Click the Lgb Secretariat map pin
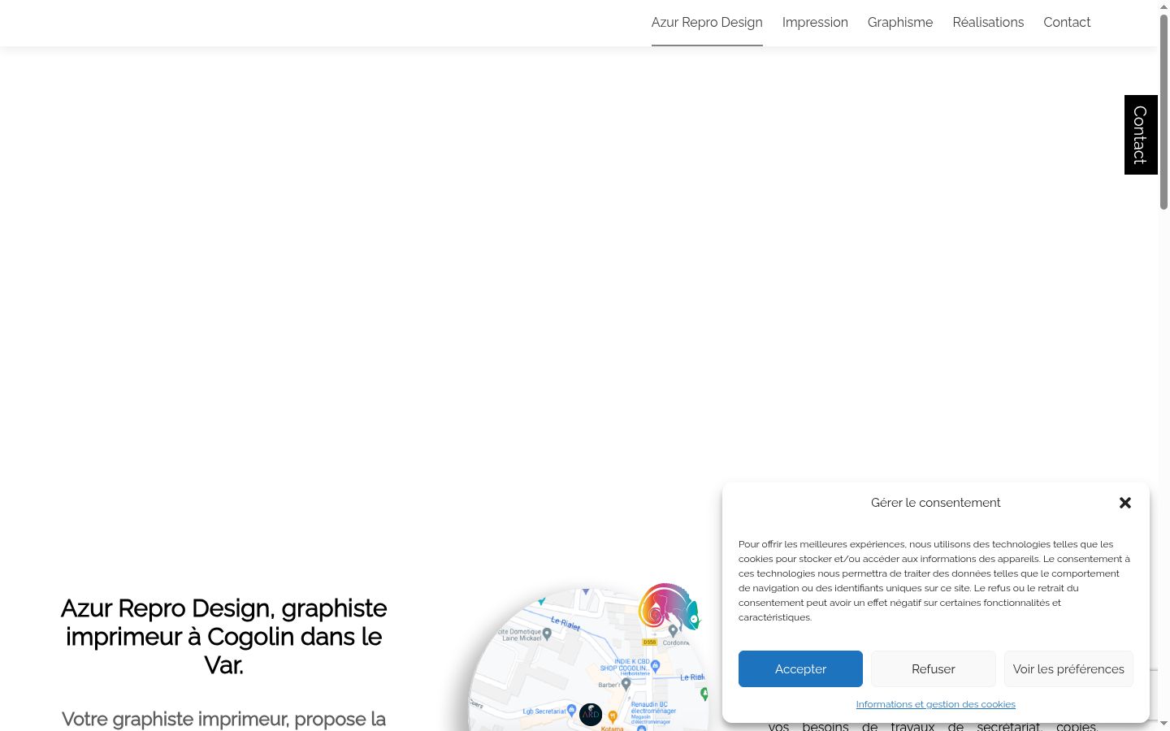Viewport: 1170px width, 731px height. tap(571, 711)
